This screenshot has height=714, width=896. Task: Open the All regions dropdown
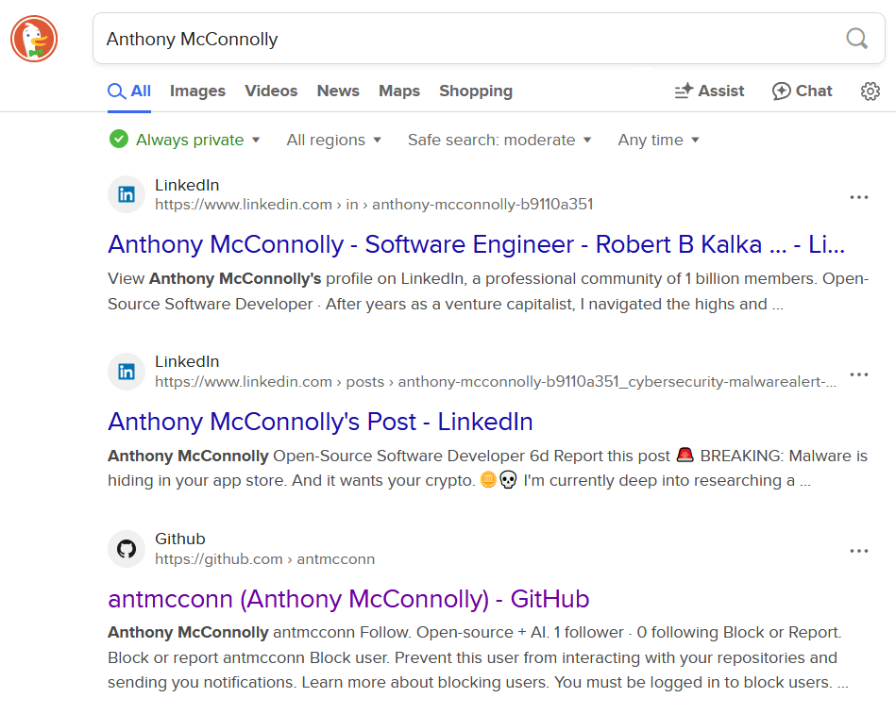tap(334, 140)
